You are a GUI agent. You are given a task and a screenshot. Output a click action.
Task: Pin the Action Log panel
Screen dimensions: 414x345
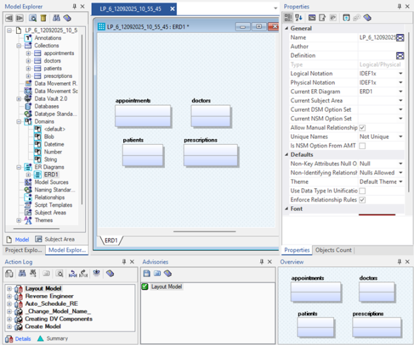[123, 262]
